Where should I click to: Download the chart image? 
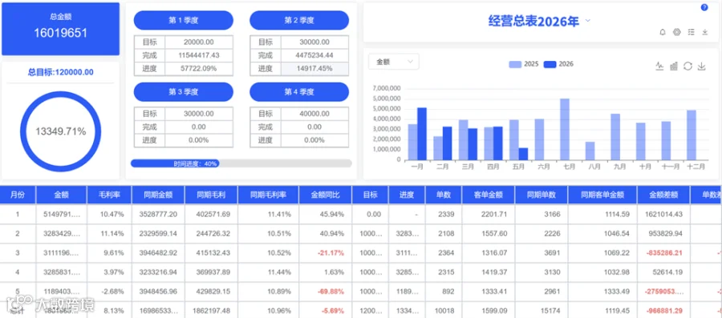(x=702, y=66)
